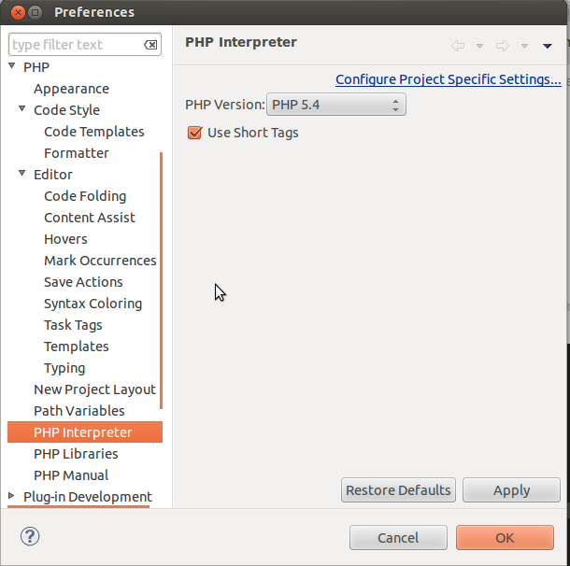Focus the type filter text field
570x566 pixels.
click(77, 45)
